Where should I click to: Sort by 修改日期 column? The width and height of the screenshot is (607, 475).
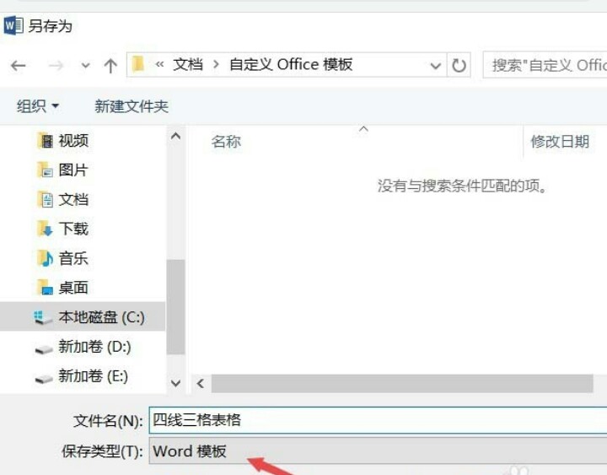click(x=560, y=142)
